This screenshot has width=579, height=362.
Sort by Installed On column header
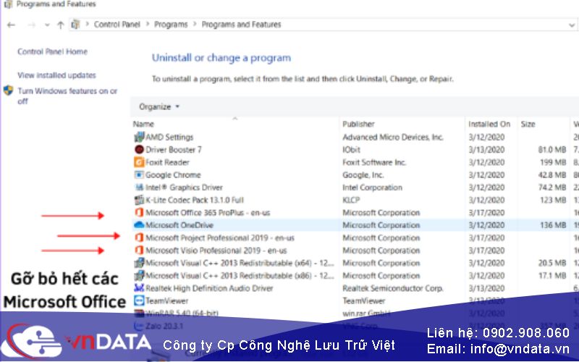489,124
